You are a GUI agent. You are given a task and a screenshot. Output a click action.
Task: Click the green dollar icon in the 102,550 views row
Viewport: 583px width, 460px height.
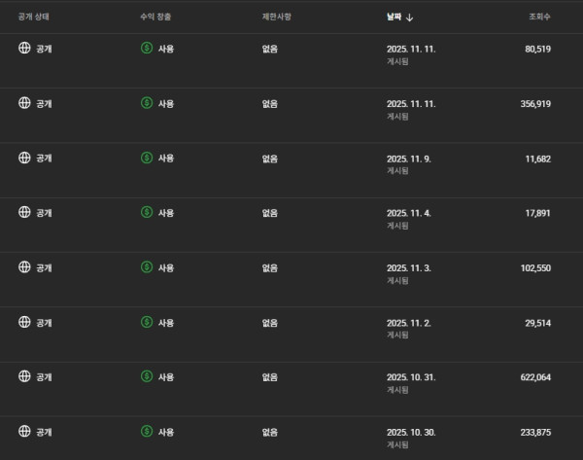click(147, 266)
